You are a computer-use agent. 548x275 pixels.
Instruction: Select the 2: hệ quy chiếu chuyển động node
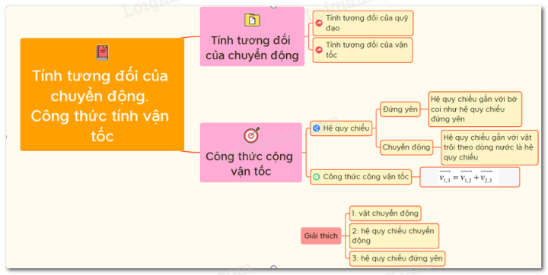394,236
